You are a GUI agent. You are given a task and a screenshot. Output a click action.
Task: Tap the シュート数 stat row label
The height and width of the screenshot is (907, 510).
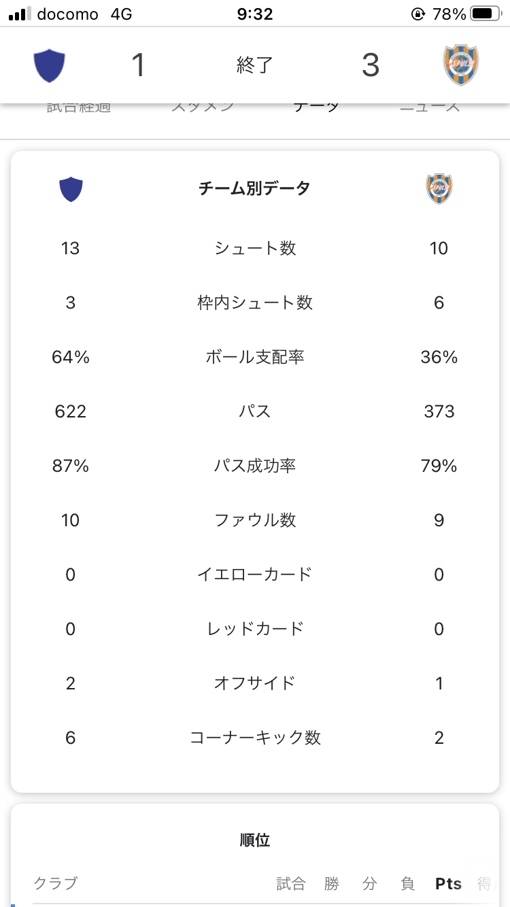click(255, 248)
